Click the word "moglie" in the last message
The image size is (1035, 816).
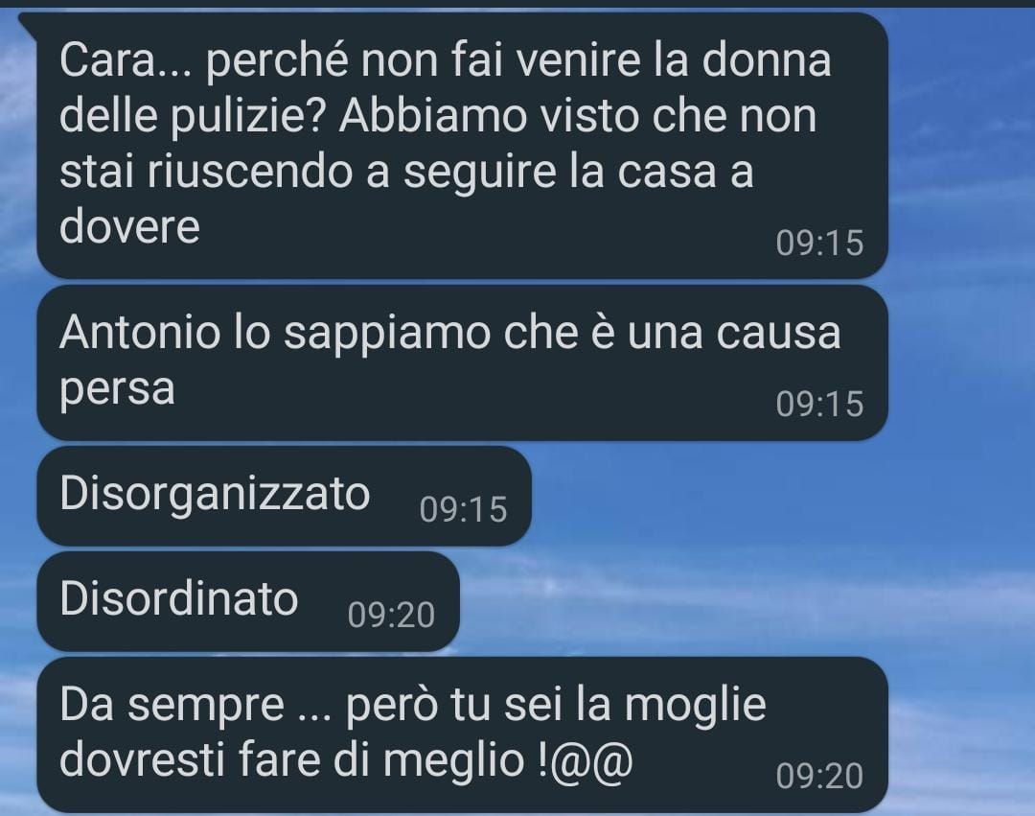coord(695,707)
